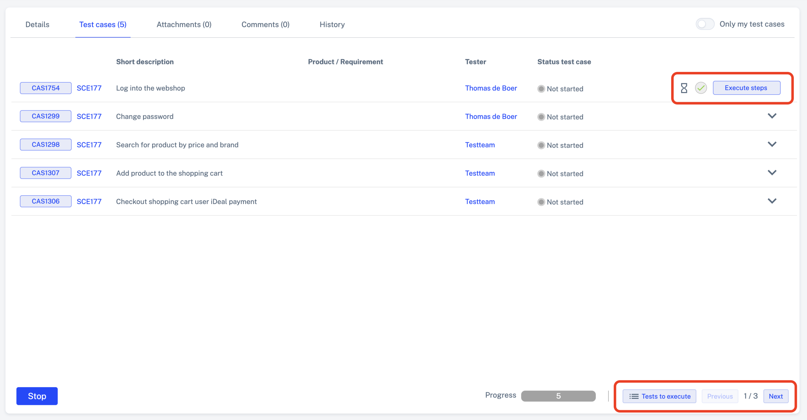Open the History tab
Viewport: 807px width, 420px height.
pos(332,25)
